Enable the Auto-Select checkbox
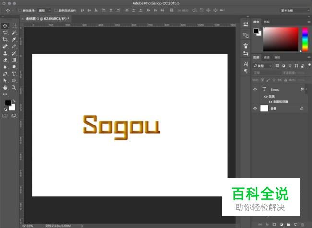Screen dimensions: 312x228 pos(20,11)
